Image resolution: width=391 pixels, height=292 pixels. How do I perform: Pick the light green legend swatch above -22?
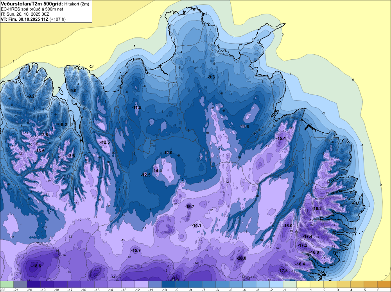[x=7, y=284]
